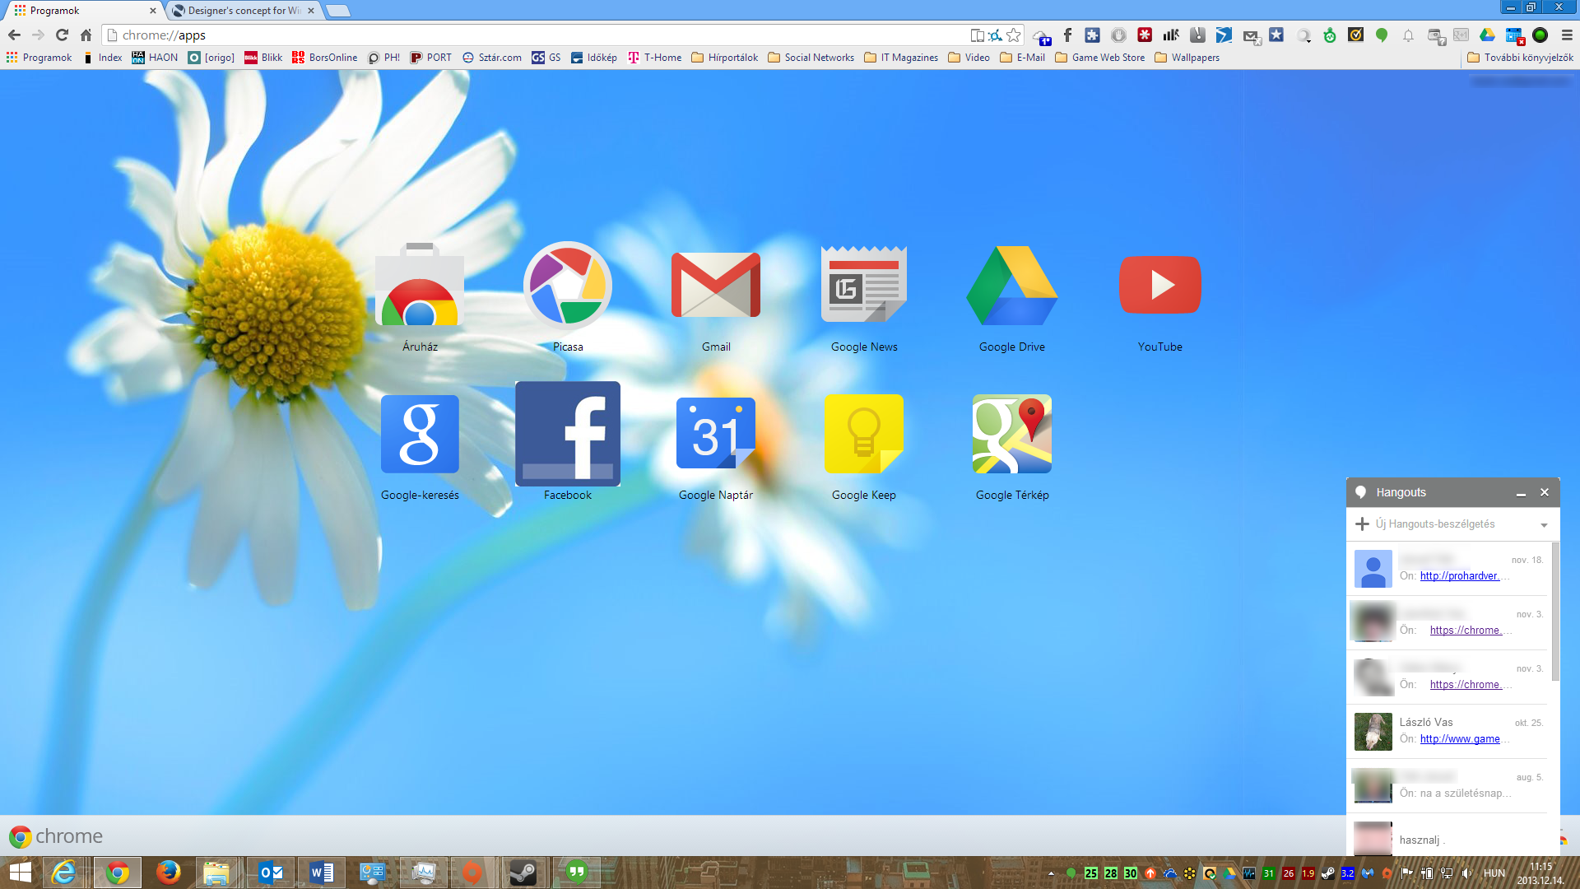Open the BorsOnline bookmark

pyautogui.click(x=325, y=58)
